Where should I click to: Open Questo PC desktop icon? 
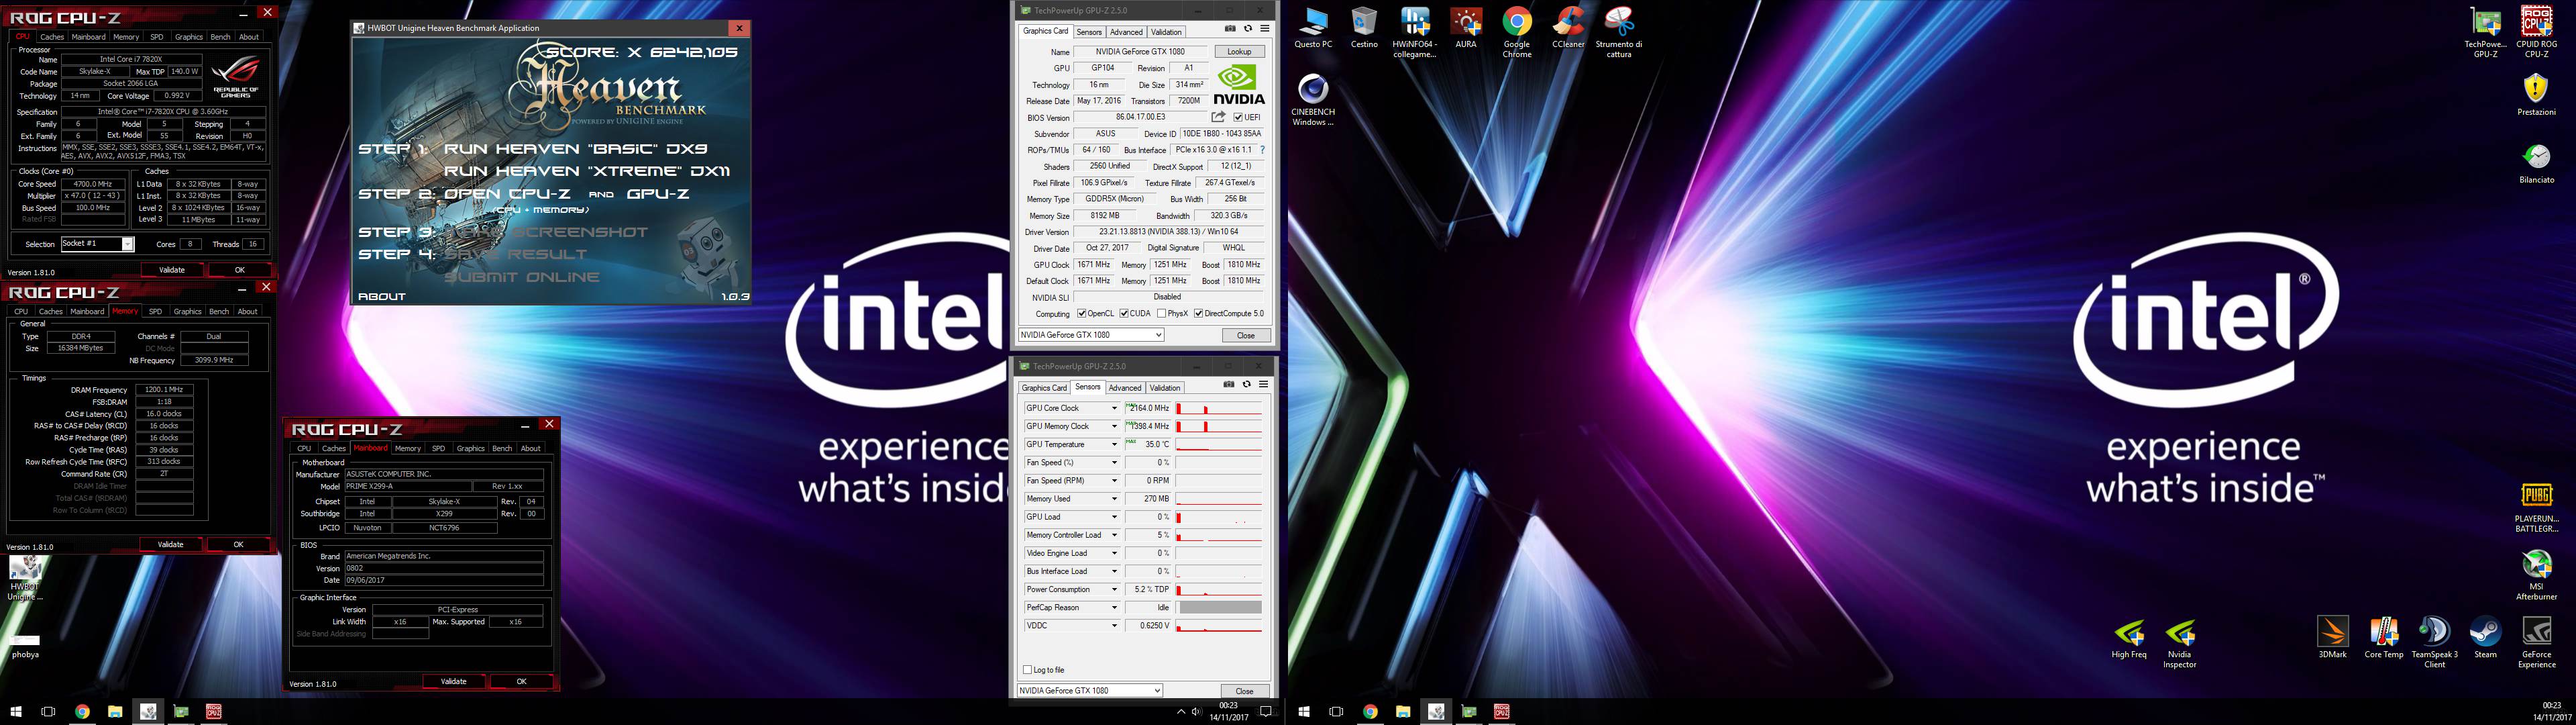tap(1313, 28)
